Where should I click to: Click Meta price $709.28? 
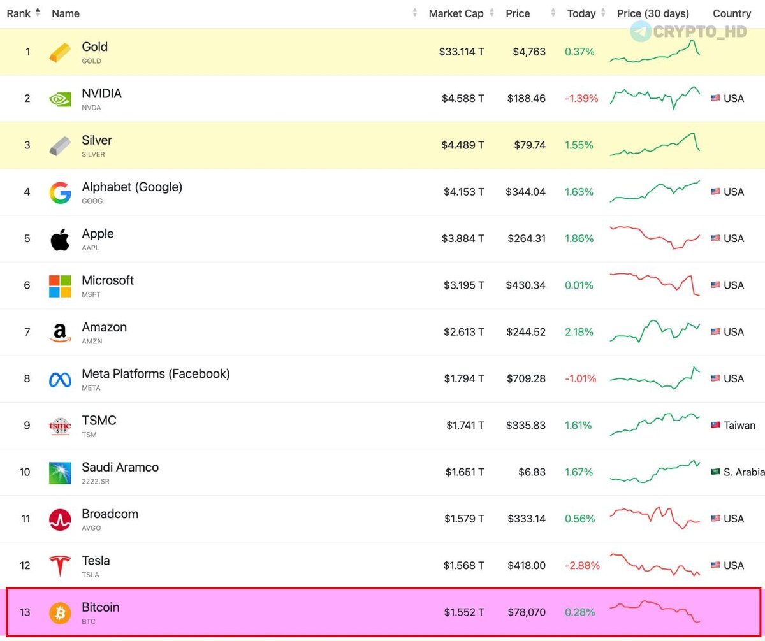click(526, 378)
